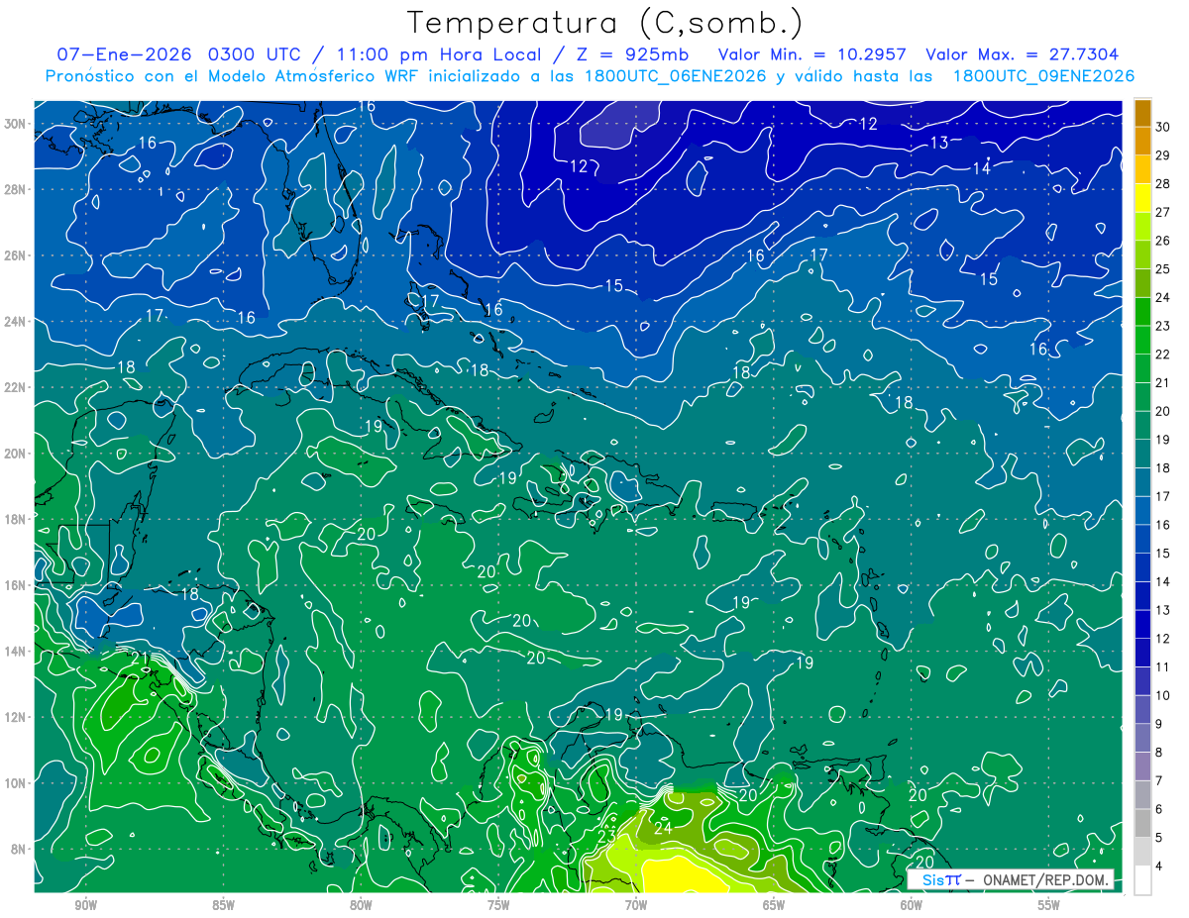1189x918 pixels.
Task: Click the '23' contour label on the map
Action: tap(606, 837)
